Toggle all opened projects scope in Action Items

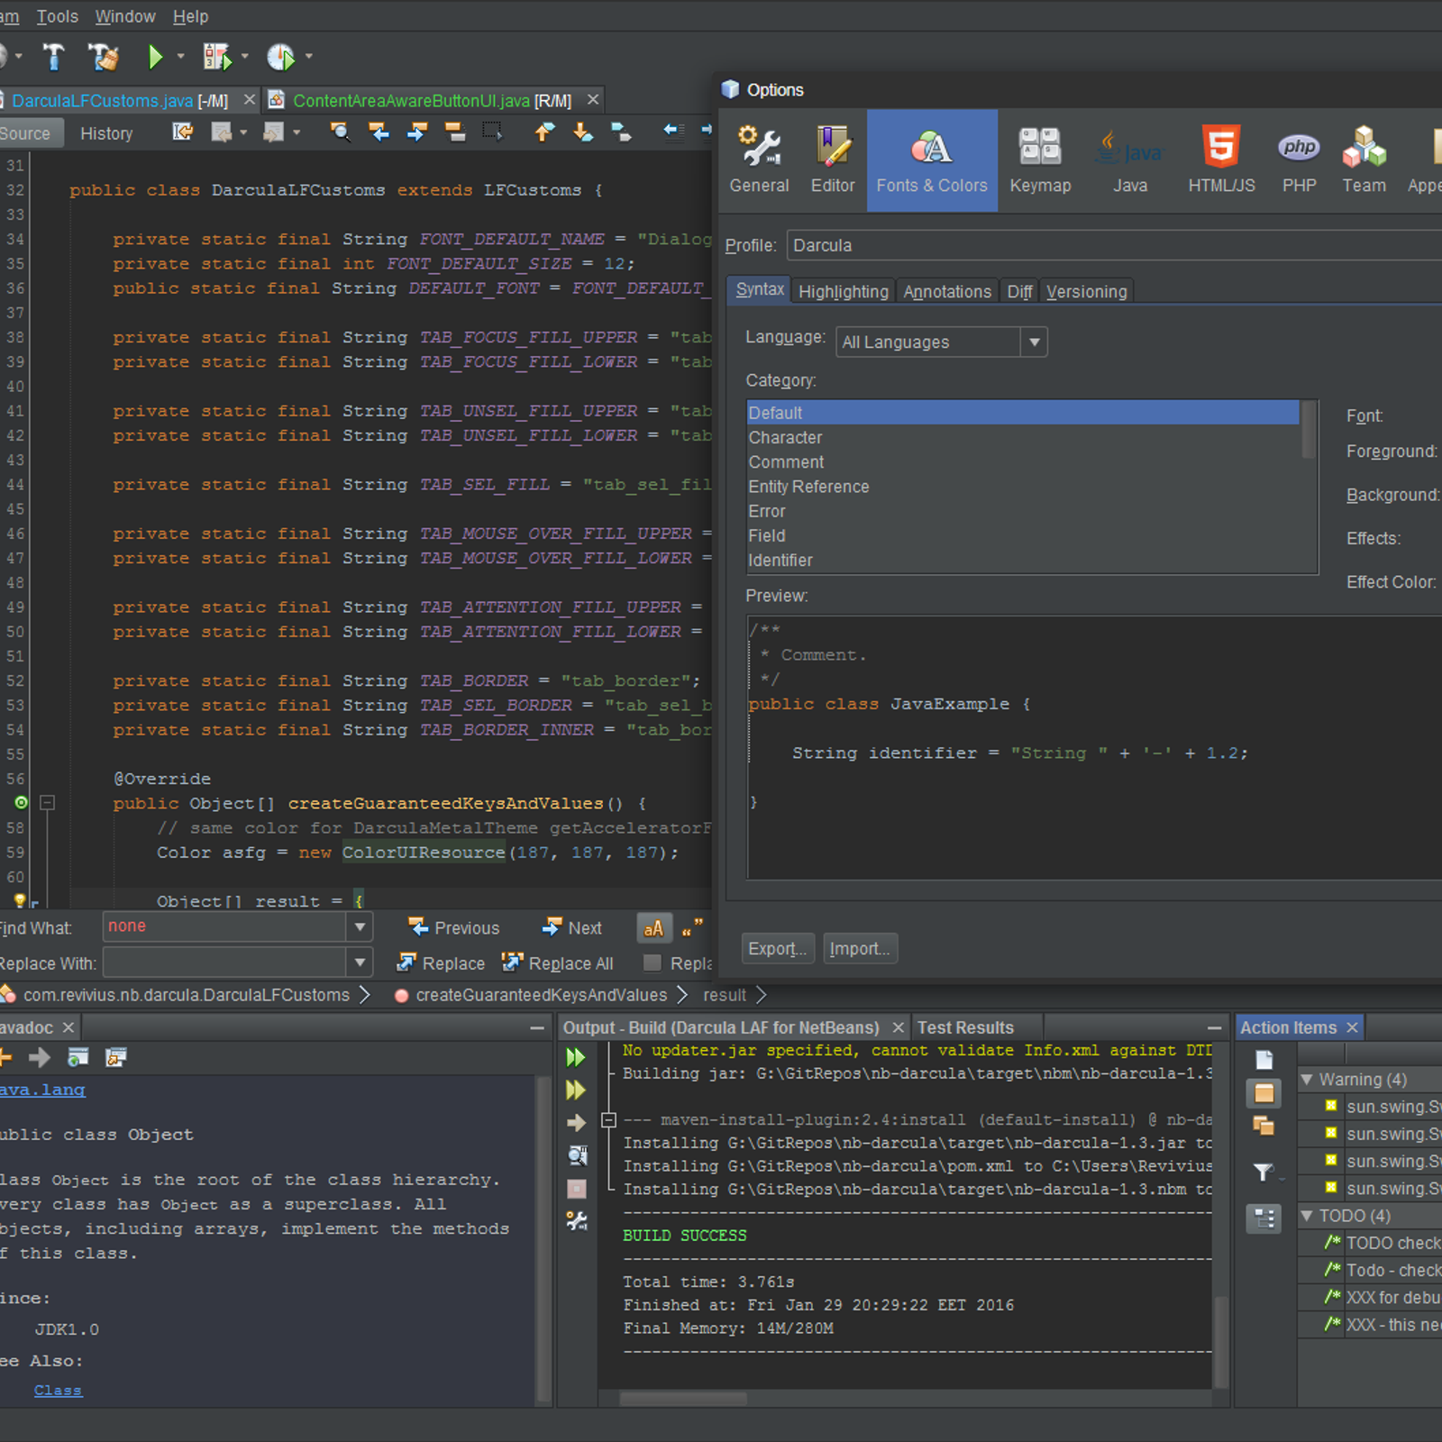point(1264,1126)
